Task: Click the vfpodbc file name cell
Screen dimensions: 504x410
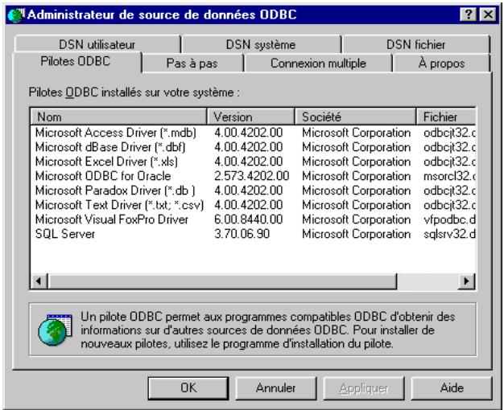Action: click(449, 219)
